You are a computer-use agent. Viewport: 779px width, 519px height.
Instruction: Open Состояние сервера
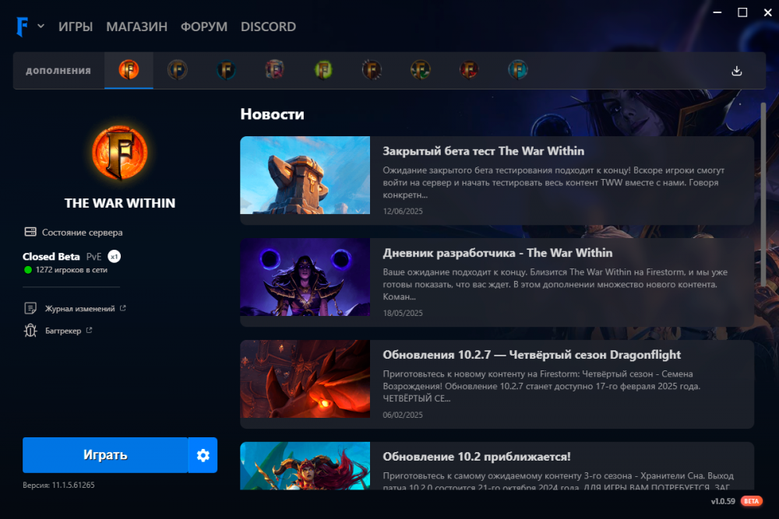[x=82, y=232]
